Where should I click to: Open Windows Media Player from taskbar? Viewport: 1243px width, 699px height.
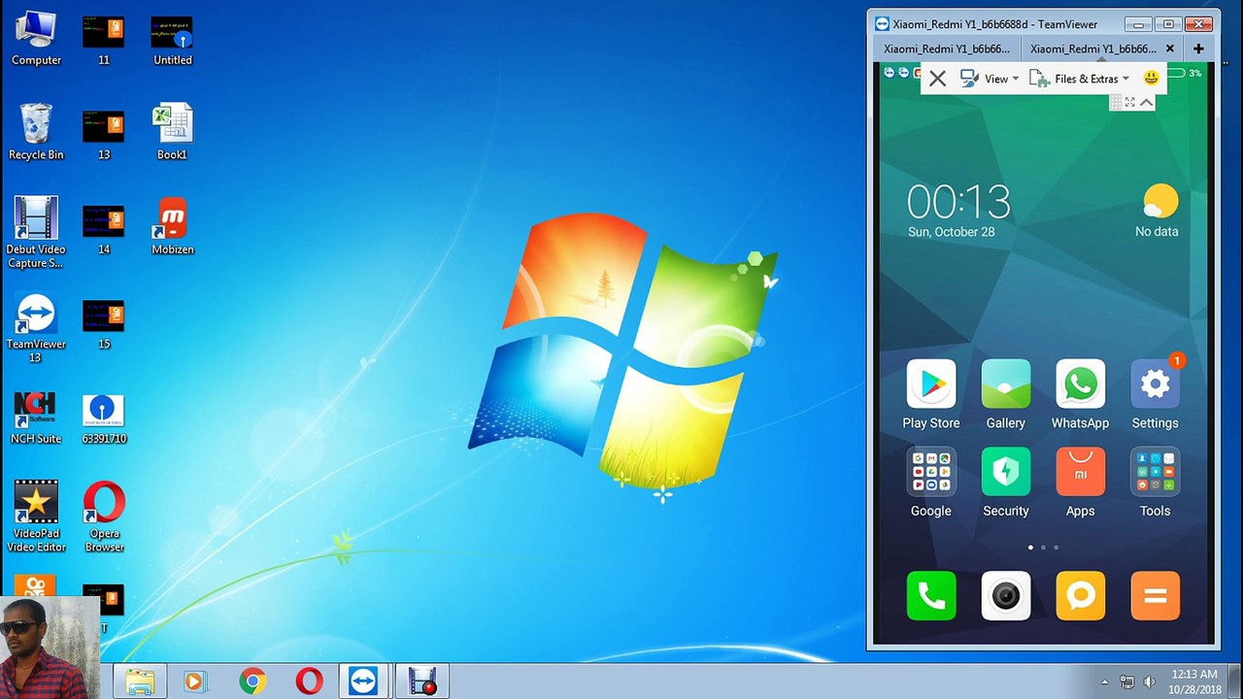click(x=194, y=682)
